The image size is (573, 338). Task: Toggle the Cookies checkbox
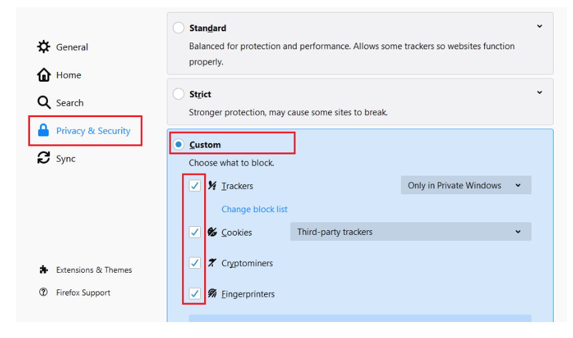pos(195,232)
